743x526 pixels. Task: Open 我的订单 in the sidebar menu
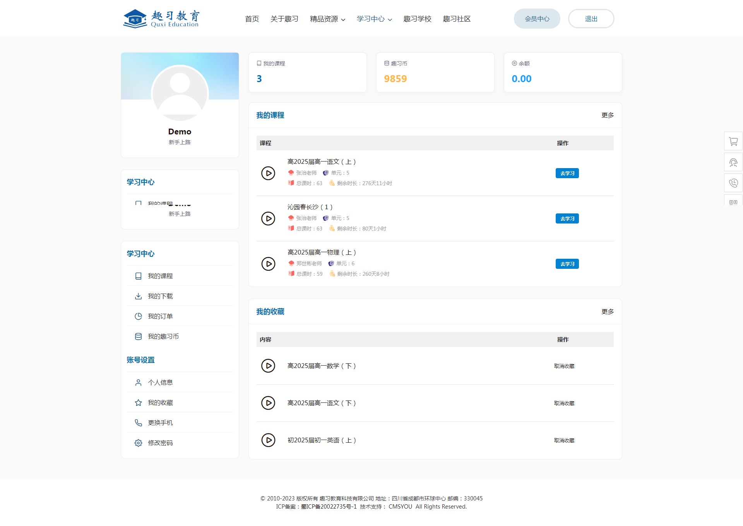[180, 316]
